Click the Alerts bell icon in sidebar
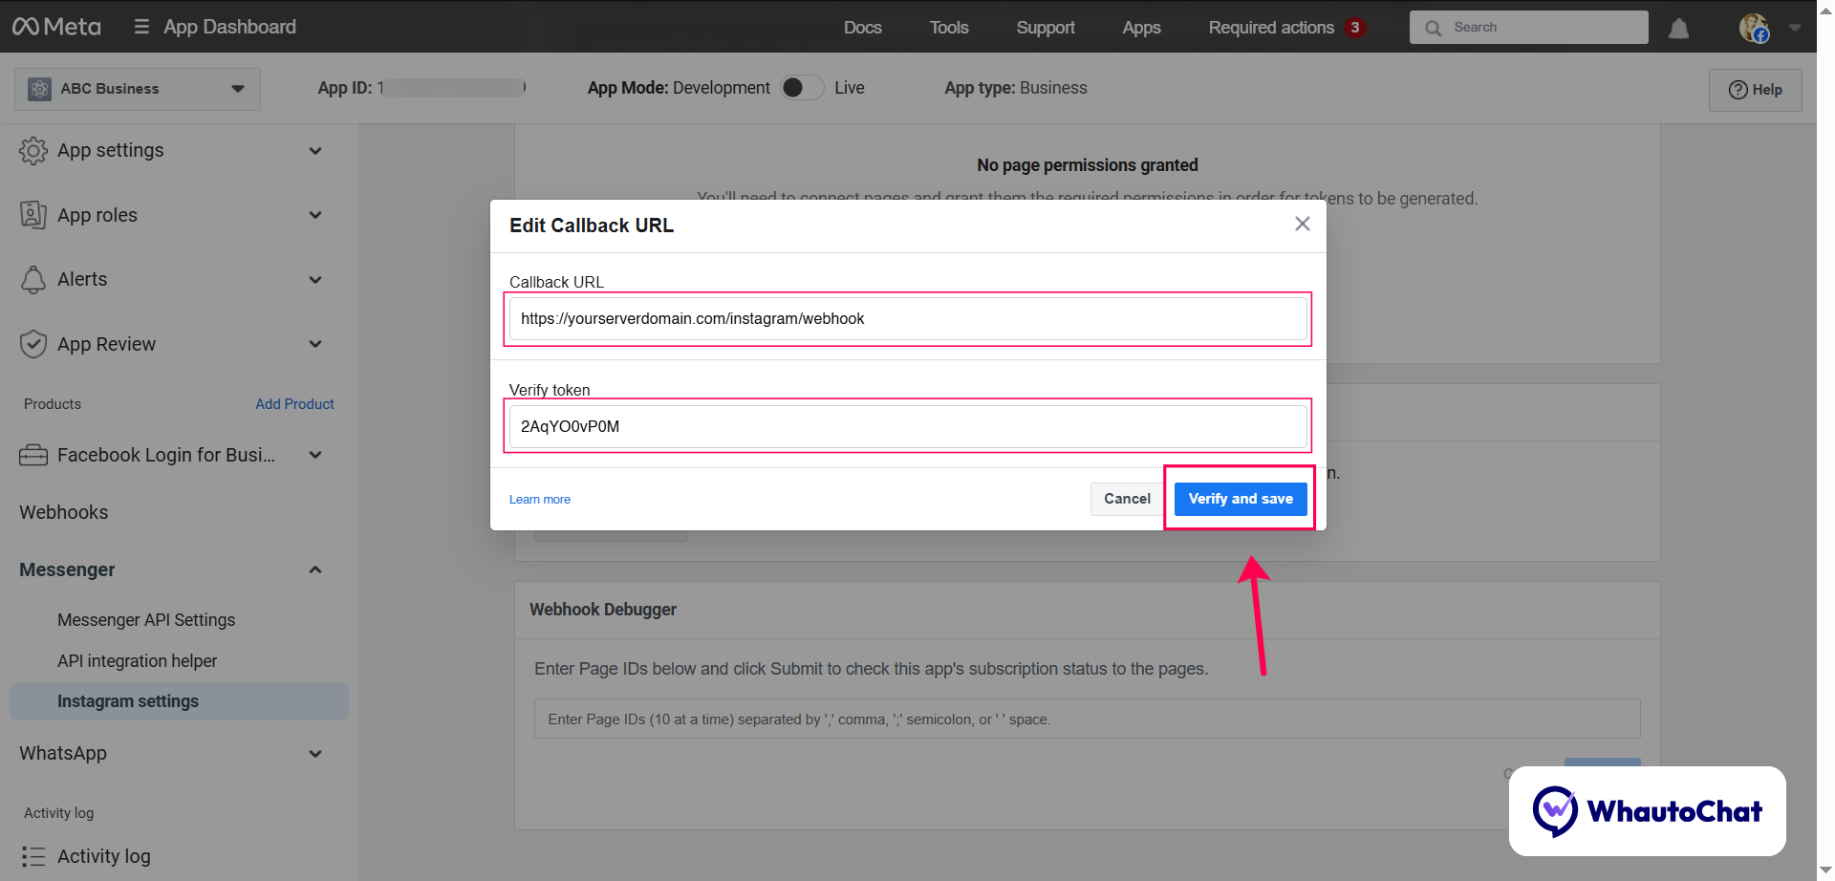This screenshot has height=881, width=1835. 33,279
